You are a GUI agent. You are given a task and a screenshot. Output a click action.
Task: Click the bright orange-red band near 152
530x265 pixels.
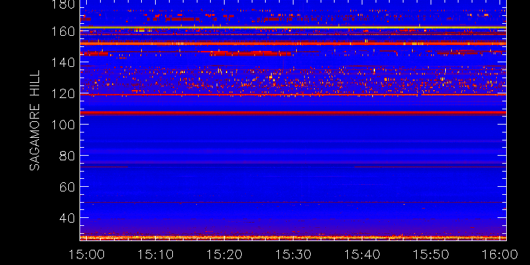(293, 44)
